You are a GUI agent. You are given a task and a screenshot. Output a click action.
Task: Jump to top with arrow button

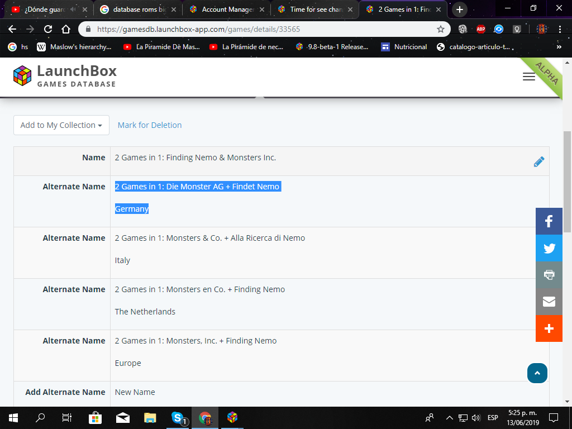(x=537, y=373)
